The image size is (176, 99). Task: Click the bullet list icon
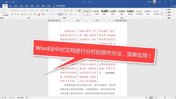tap(52, 10)
